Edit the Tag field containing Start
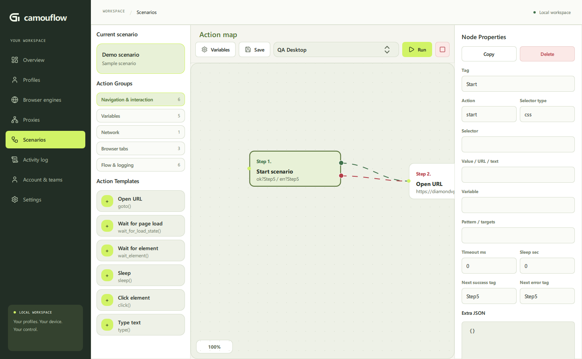The image size is (582, 359). 518,84
